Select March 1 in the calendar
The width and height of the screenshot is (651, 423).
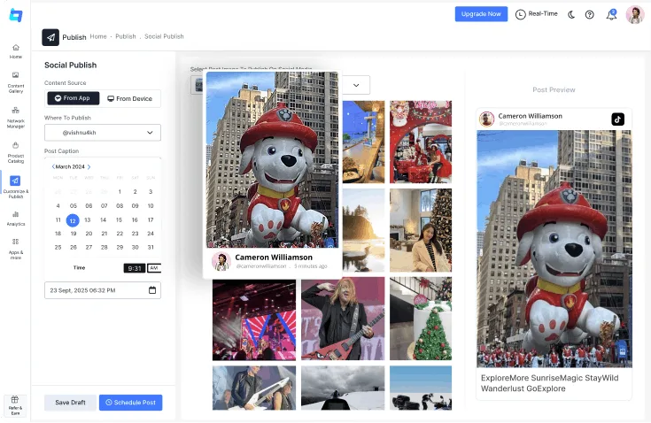120,192
